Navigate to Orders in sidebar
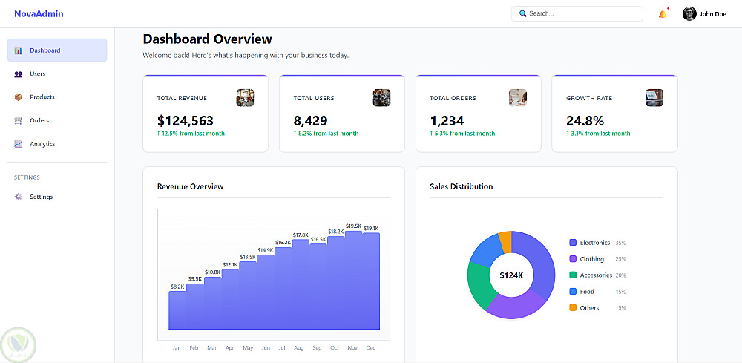The height and width of the screenshot is (363, 742). point(57,121)
